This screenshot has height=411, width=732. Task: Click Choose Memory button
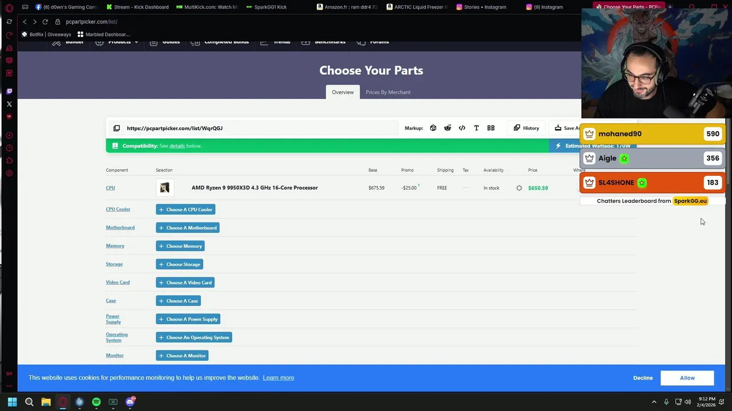(180, 246)
